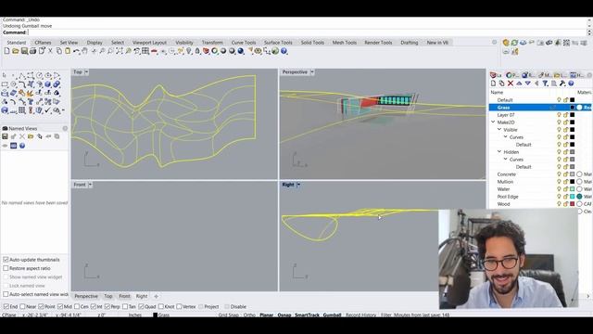Switch to Front viewport tab at bottom
The width and height of the screenshot is (593, 334).
click(x=124, y=296)
